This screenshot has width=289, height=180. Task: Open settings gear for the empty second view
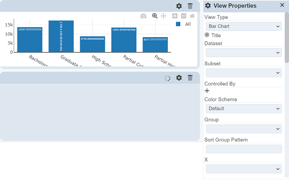[179, 78]
